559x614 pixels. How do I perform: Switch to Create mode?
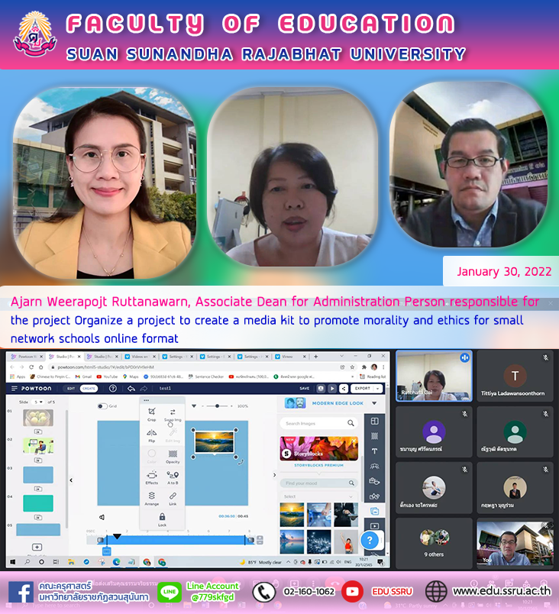pos(89,388)
